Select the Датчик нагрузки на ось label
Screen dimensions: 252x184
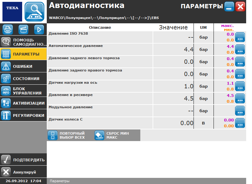(73, 82)
